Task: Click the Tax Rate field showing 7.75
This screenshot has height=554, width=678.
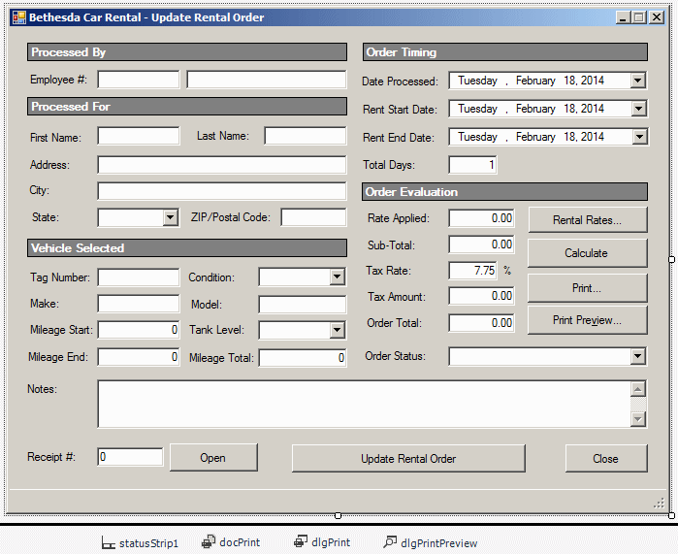Action: coord(472,271)
